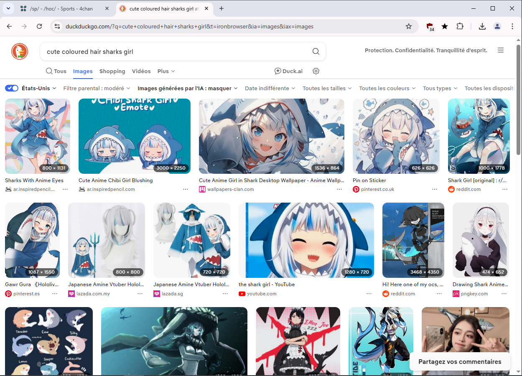Click 'Protection. Confidentialité. Tranquillité d'esprit.' text

coord(426,51)
